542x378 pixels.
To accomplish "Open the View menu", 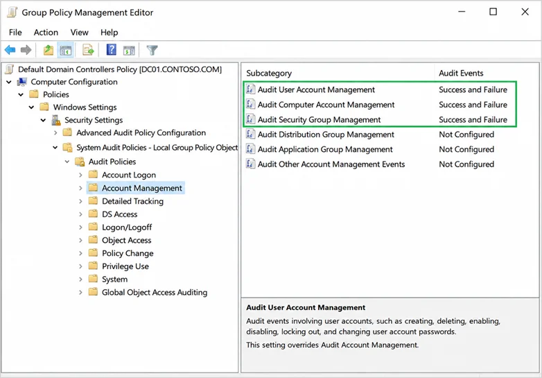I will [x=80, y=32].
